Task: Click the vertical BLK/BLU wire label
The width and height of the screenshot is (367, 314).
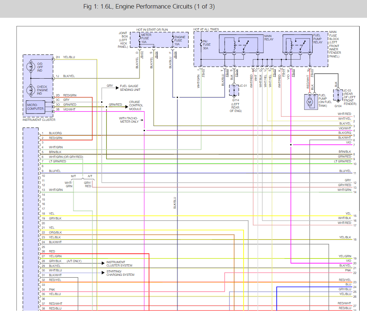Action: [x=175, y=202]
